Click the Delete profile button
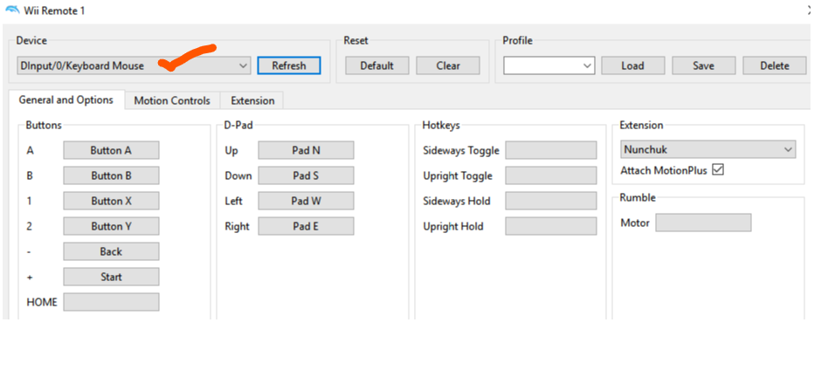 click(x=775, y=65)
